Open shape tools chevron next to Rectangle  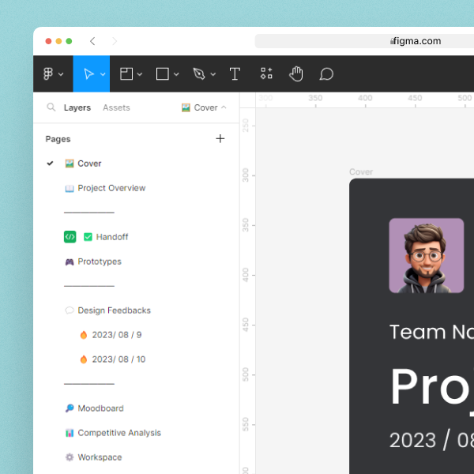[x=176, y=74]
